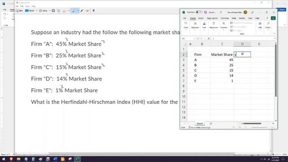Click the Excel user account avatar
The height and width of the screenshot is (162, 288).
(x=245, y=12)
